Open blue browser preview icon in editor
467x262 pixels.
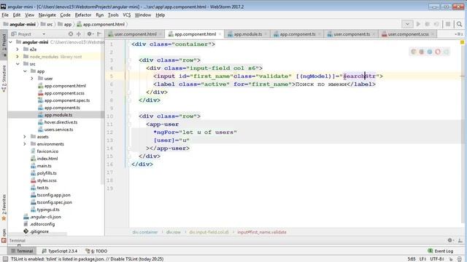(430, 52)
